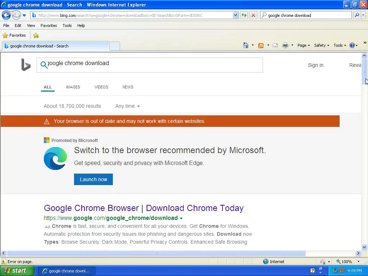Click the Launch now button

93,179
